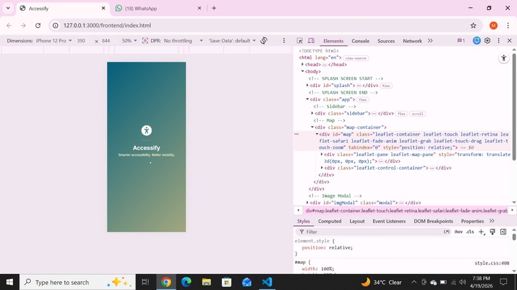The height and width of the screenshot is (290, 517).
Task: Open the tab search dropdown
Action: point(8,8)
